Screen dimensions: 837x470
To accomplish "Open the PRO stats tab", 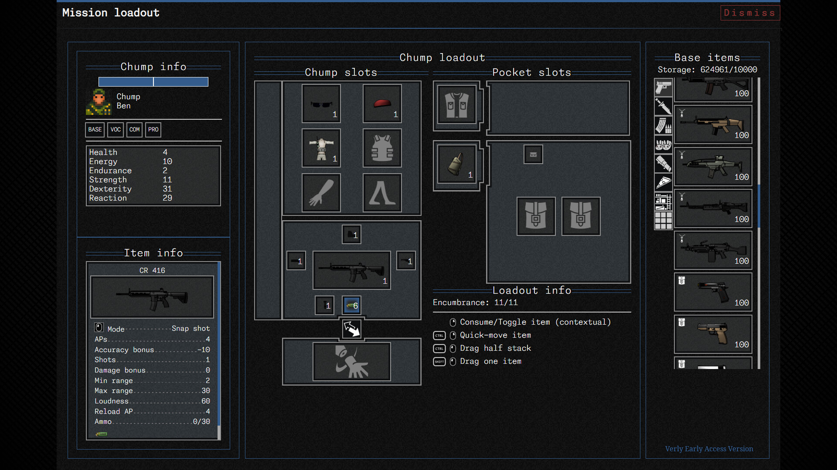I will (x=153, y=130).
